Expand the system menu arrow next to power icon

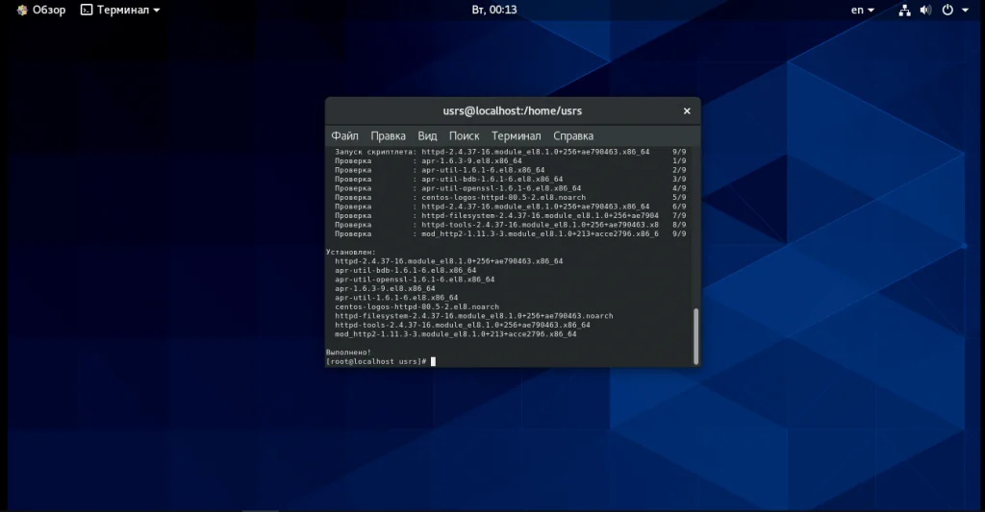pyautogui.click(x=965, y=10)
